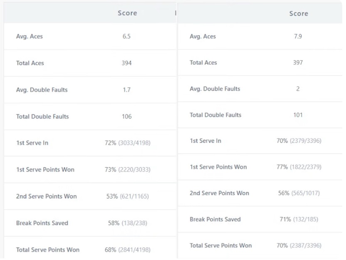Click Total Double Faults value 101
The image size is (346, 260).
click(x=298, y=115)
